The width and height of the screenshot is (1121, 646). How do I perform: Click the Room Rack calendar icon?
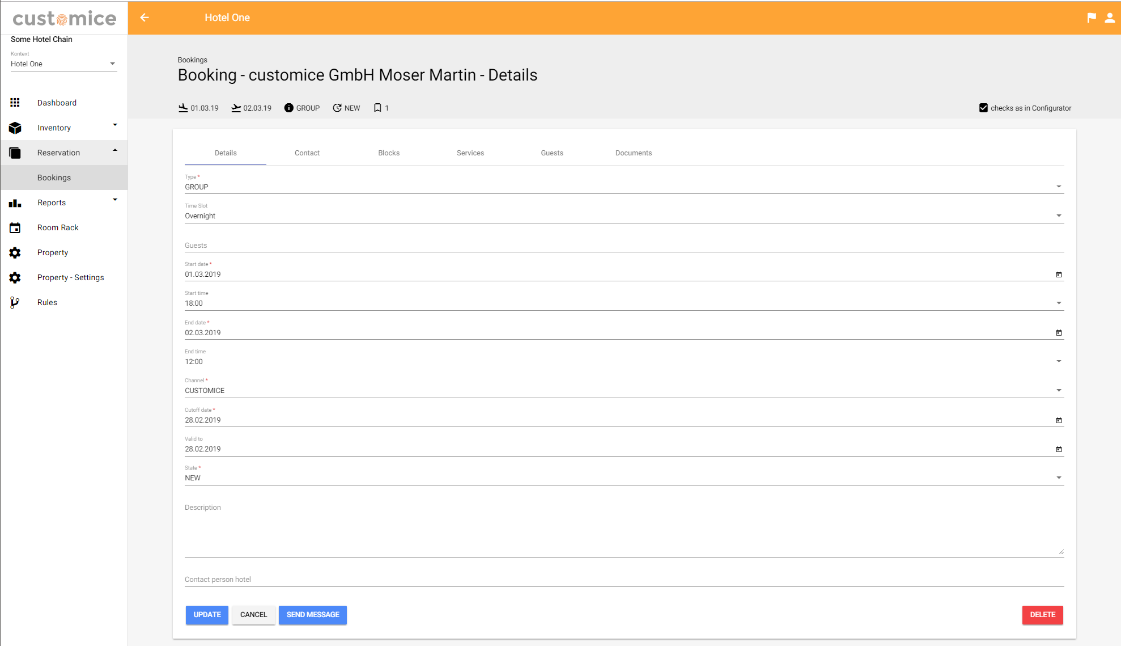tap(15, 227)
